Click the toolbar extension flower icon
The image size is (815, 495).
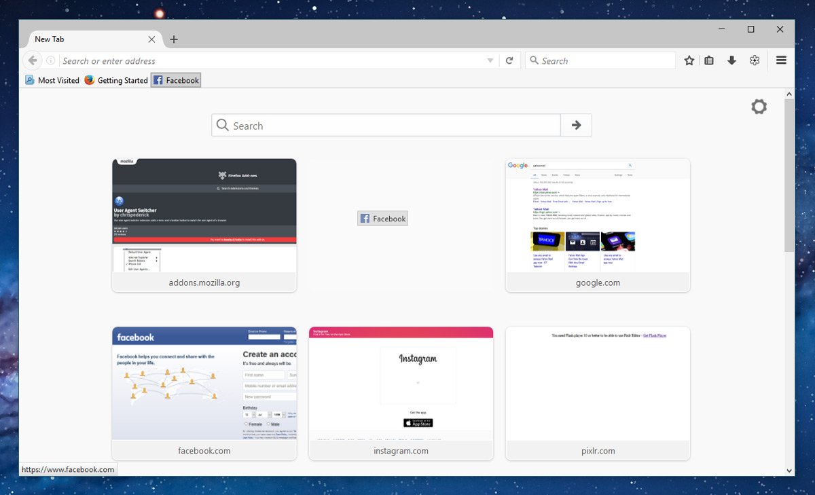[x=755, y=60]
